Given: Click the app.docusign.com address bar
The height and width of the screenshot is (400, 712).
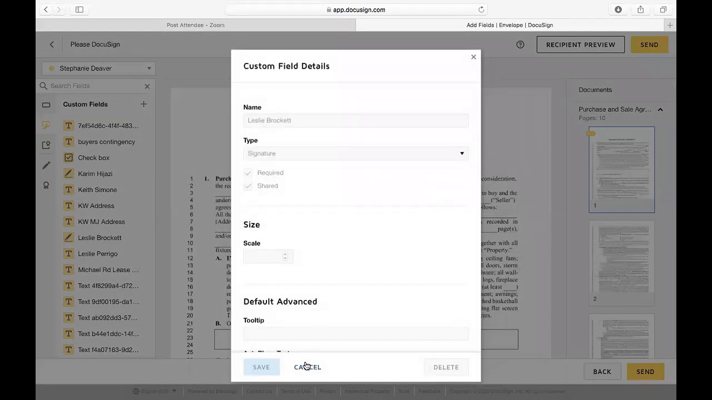Looking at the screenshot, I should (x=356, y=9).
